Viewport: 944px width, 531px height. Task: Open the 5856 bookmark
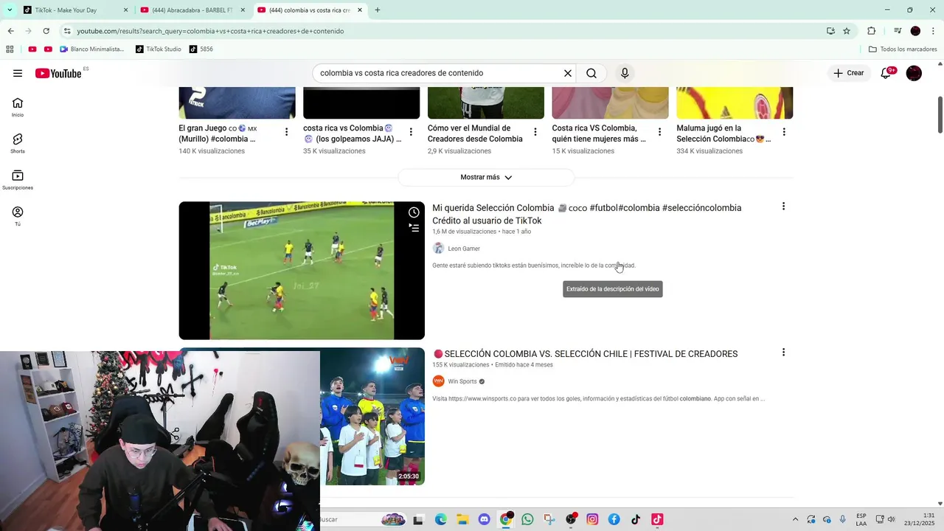pos(201,49)
